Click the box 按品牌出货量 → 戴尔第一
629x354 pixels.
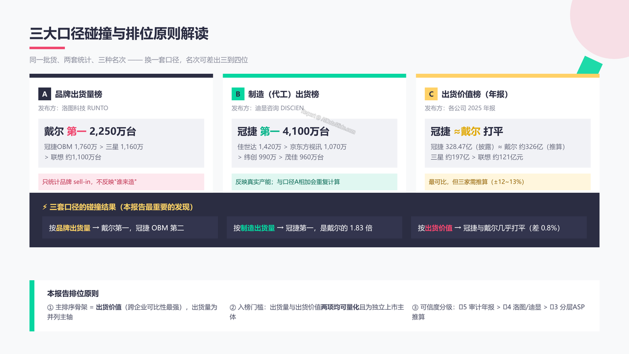130,228
